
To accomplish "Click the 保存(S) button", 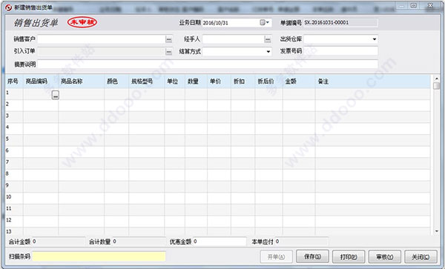I will (x=312, y=256).
